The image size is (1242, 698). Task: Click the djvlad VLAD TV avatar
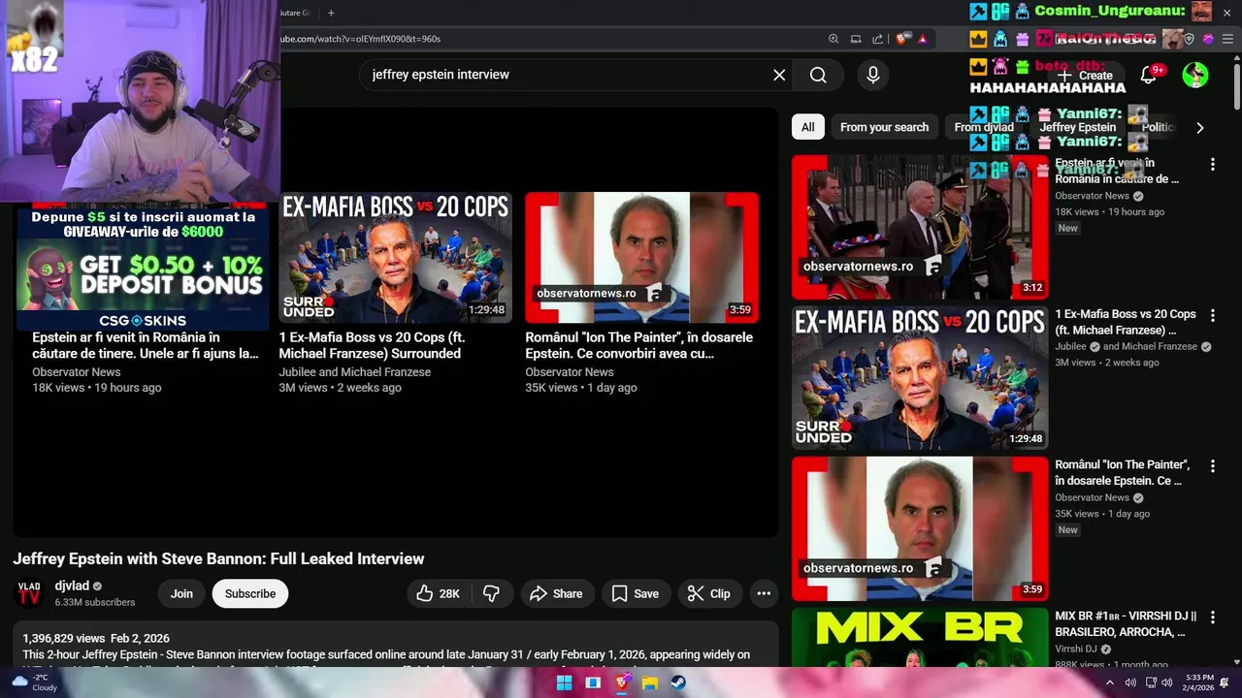pyautogui.click(x=29, y=594)
